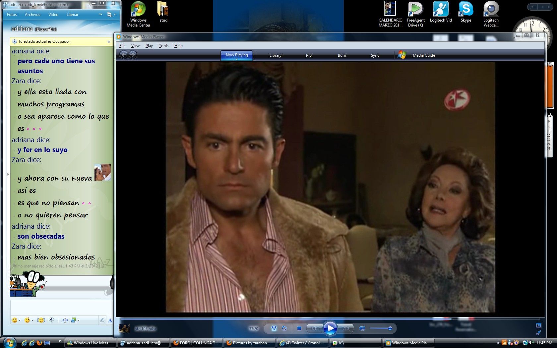The height and width of the screenshot is (348, 557).
Task: Click the Next track button
Action: [x=345, y=328]
